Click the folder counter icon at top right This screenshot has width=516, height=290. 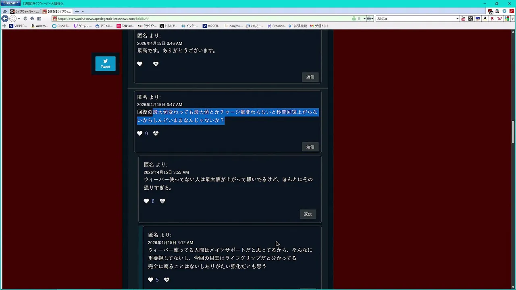[490, 11]
